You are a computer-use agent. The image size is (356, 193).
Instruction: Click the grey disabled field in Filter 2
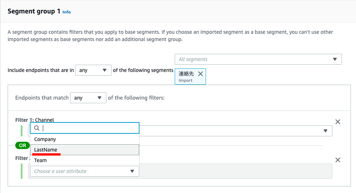tap(235, 171)
